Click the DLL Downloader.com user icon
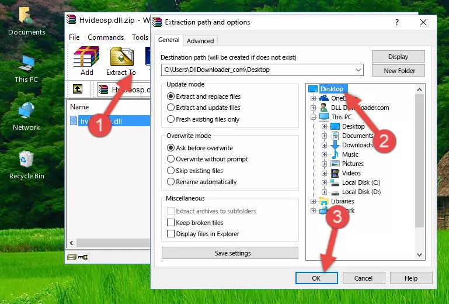This screenshot has height=304, width=449. (x=324, y=108)
